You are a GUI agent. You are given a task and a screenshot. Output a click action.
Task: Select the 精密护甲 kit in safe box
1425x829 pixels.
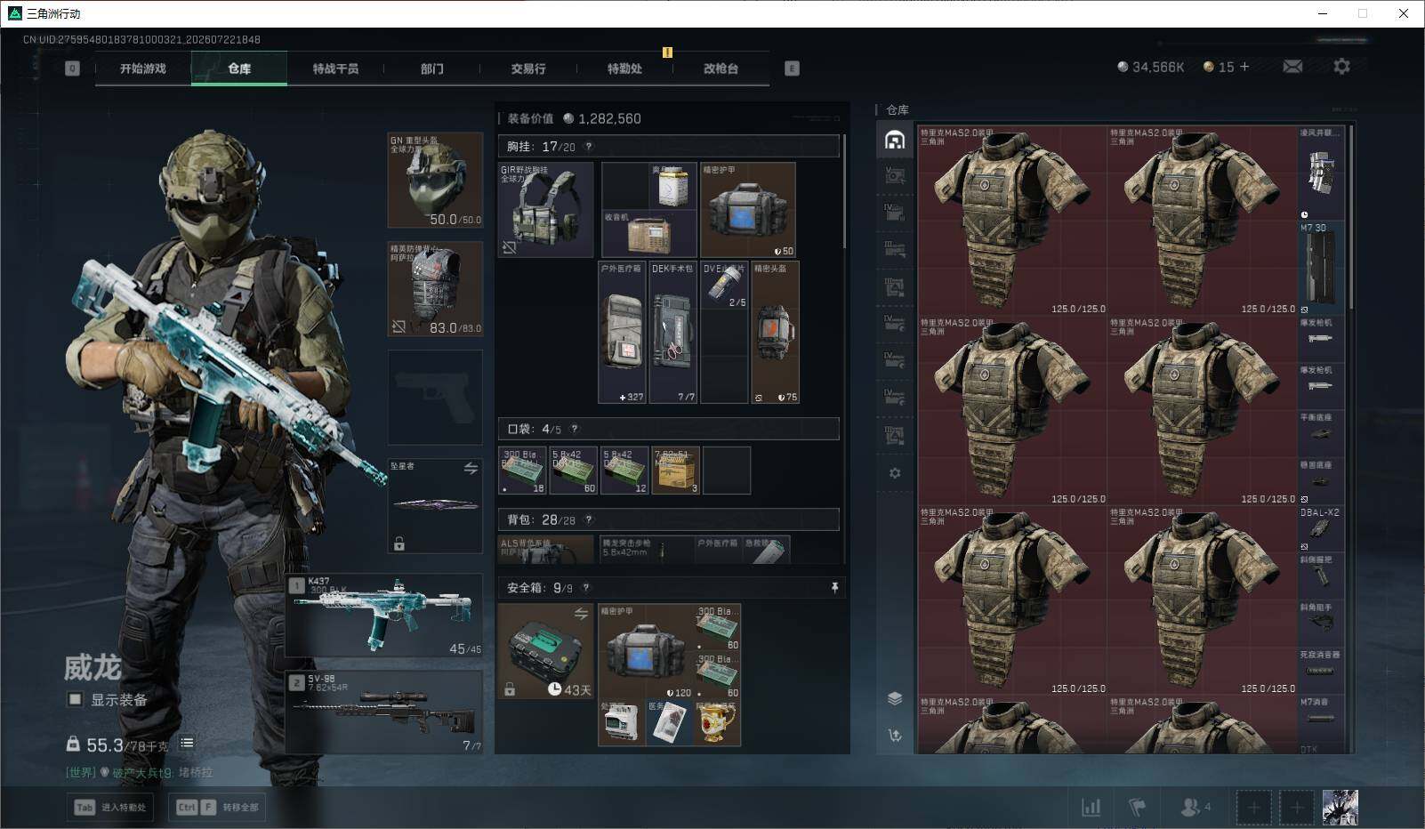tap(646, 652)
